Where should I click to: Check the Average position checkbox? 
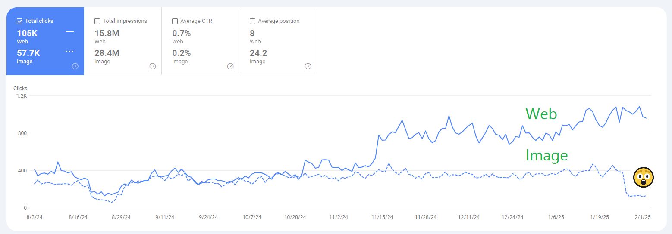pyautogui.click(x=252, y=21)
